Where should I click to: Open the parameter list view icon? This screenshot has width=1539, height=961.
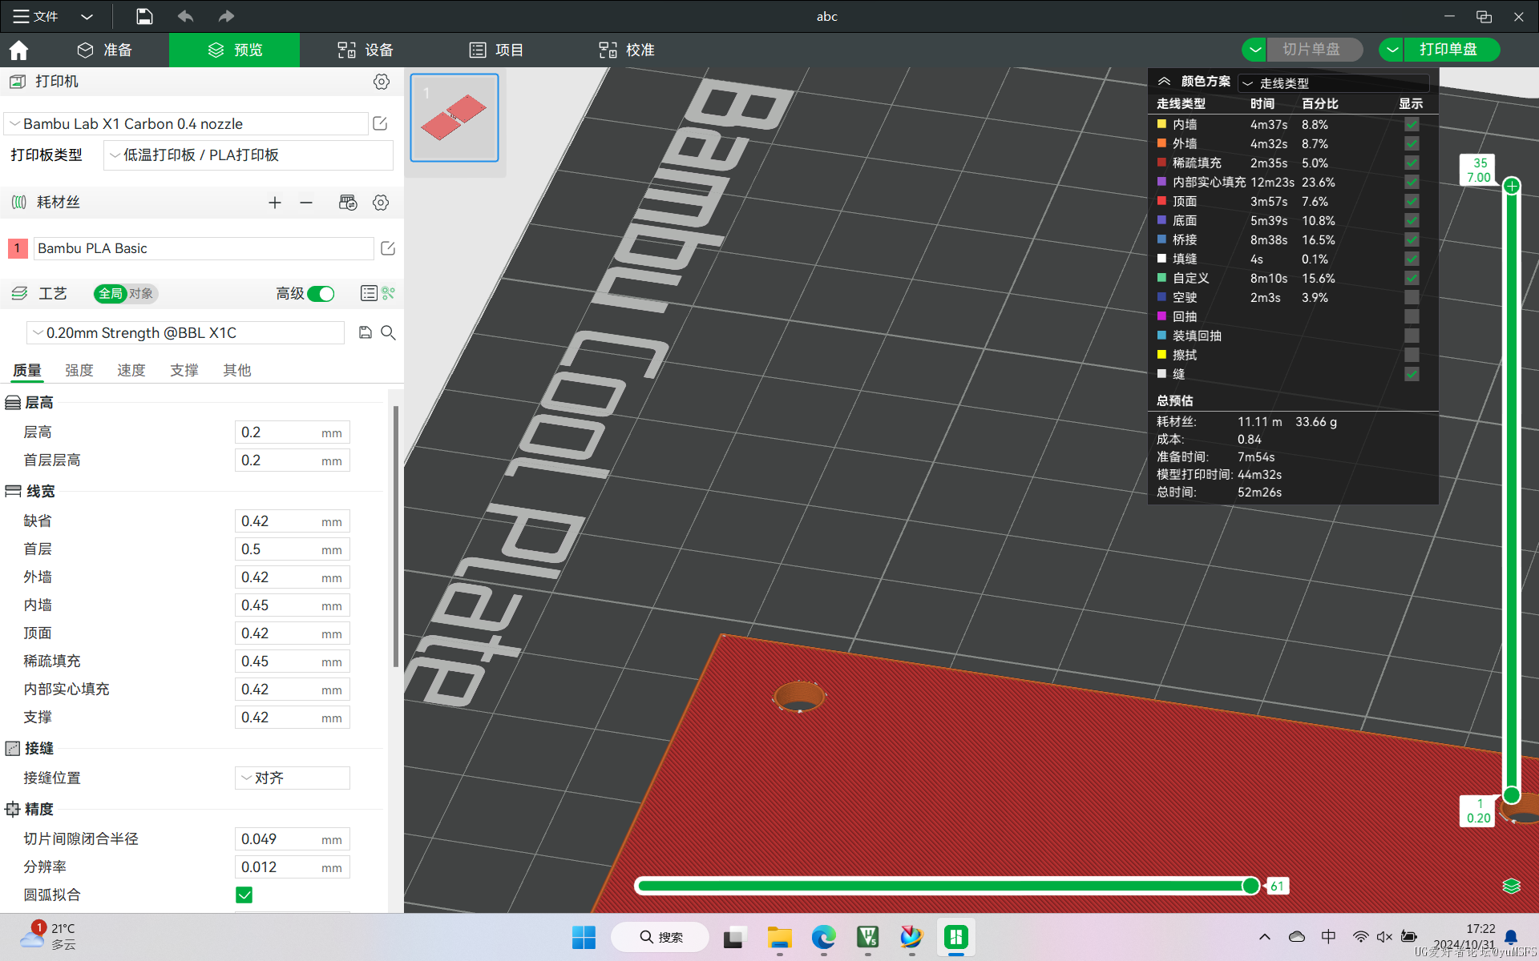pyautogui.click(x=369, y=293)
